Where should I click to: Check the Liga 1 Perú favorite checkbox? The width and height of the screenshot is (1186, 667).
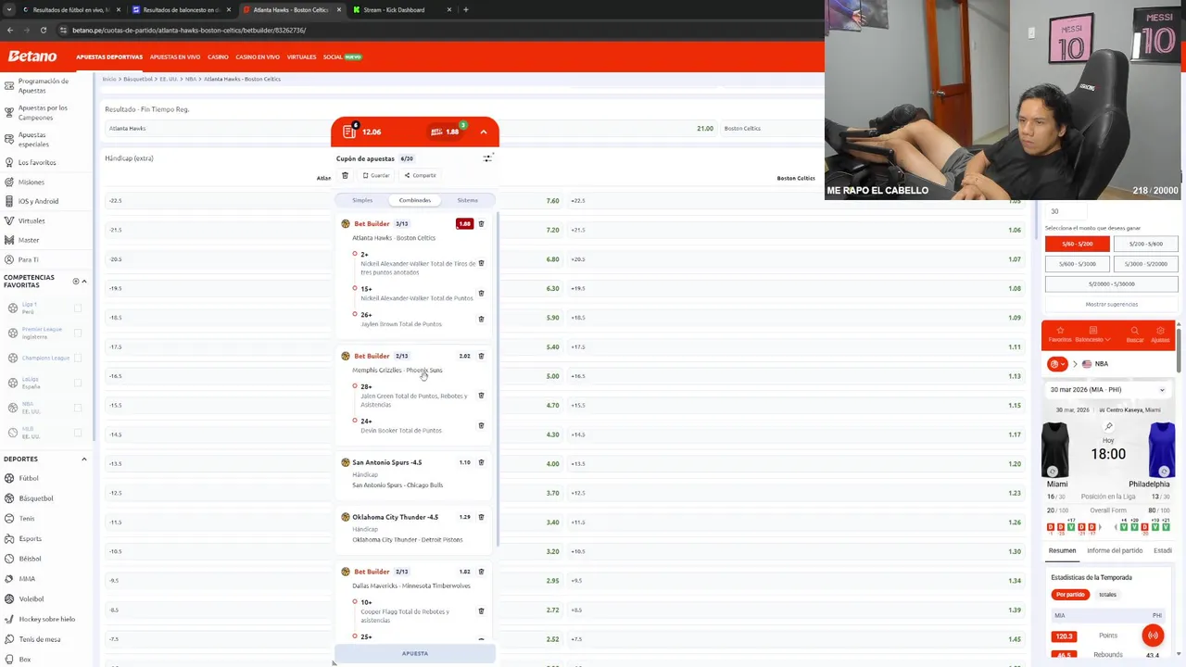coord(78,308)
